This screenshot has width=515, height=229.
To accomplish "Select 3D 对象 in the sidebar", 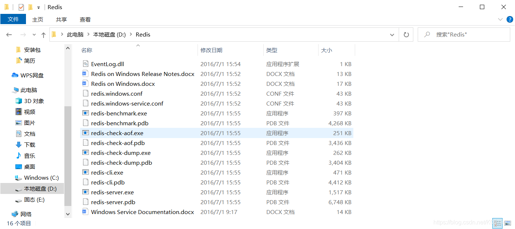I will (x=29, y=101).
